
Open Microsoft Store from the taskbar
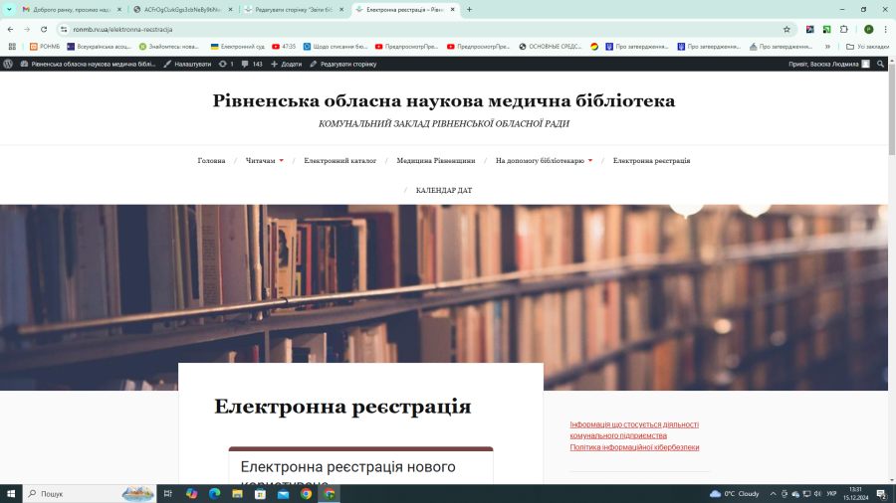coord(260,494)
